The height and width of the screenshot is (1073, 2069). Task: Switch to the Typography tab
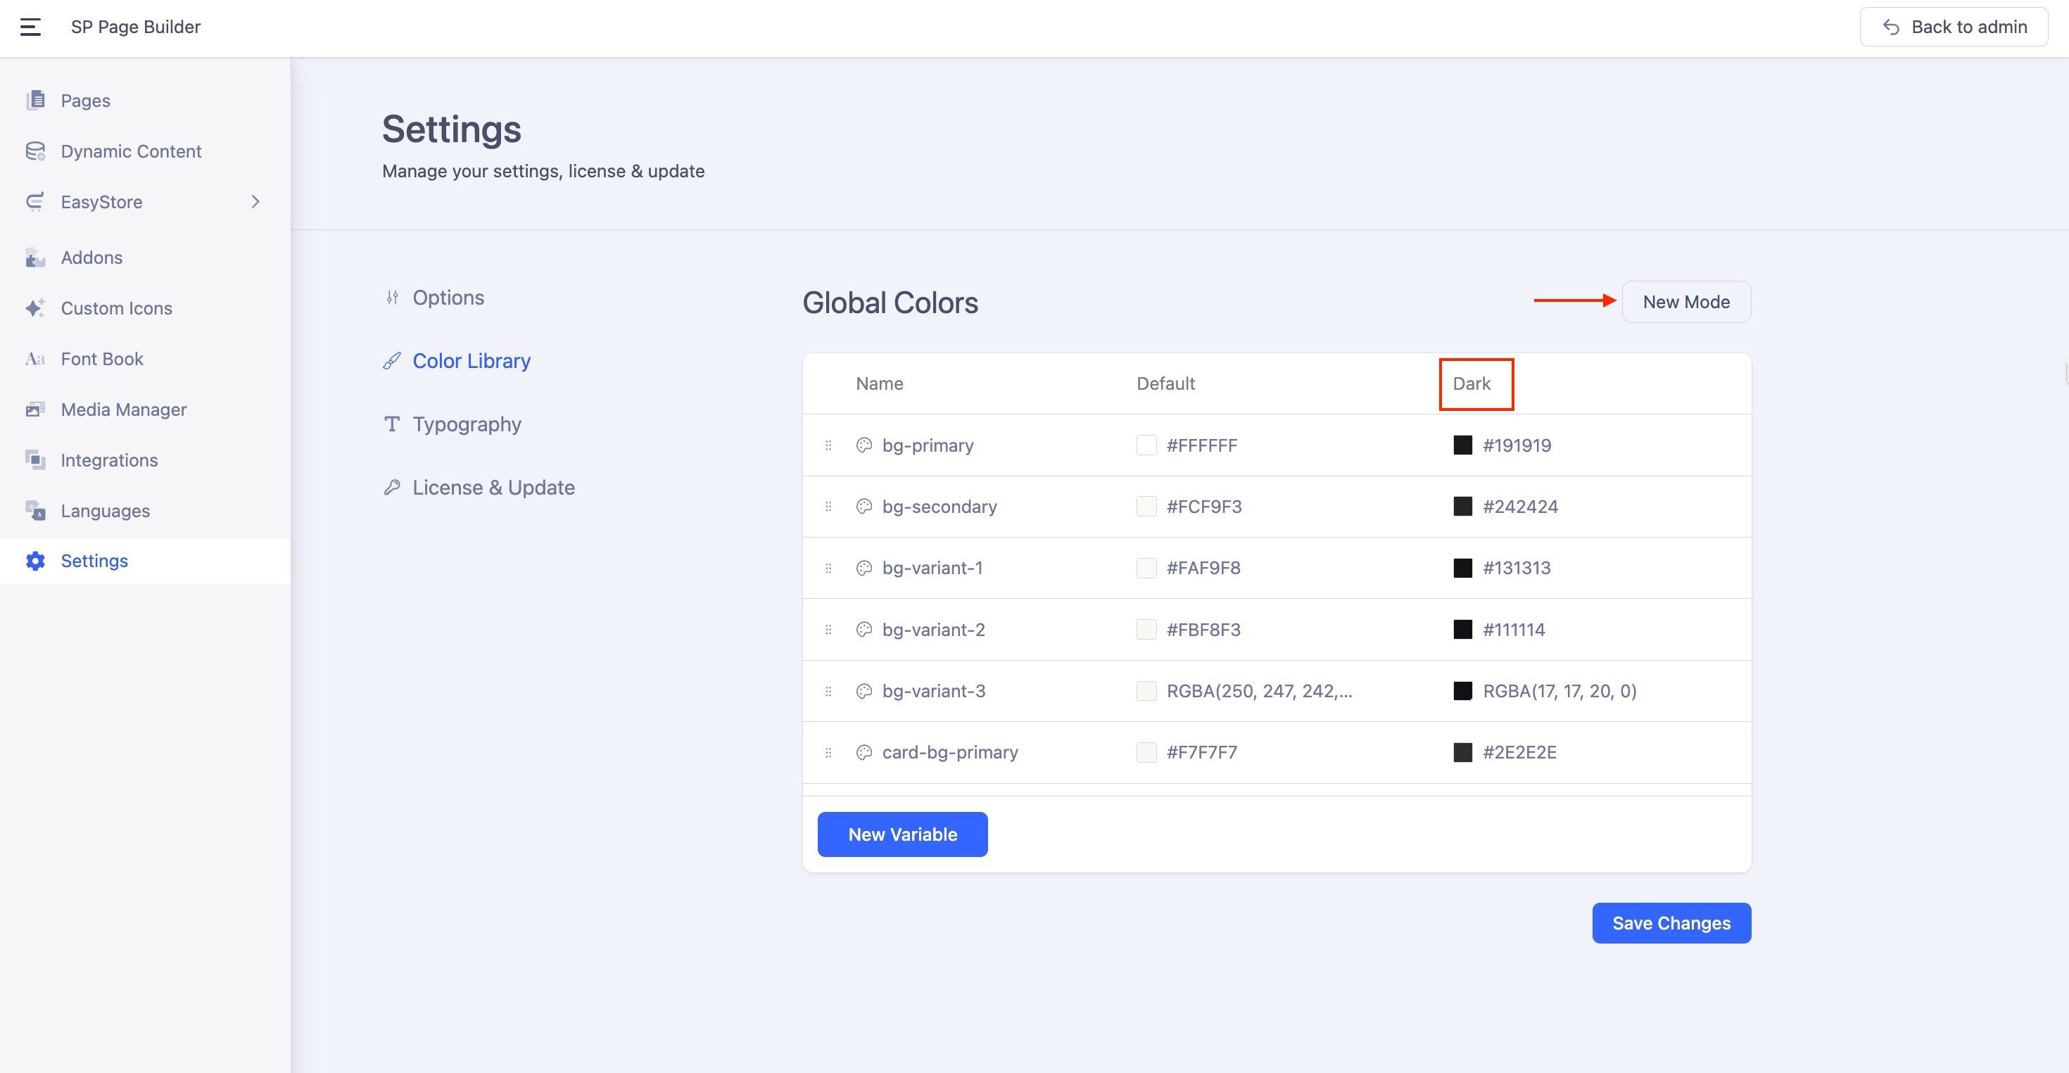point(466,424)
